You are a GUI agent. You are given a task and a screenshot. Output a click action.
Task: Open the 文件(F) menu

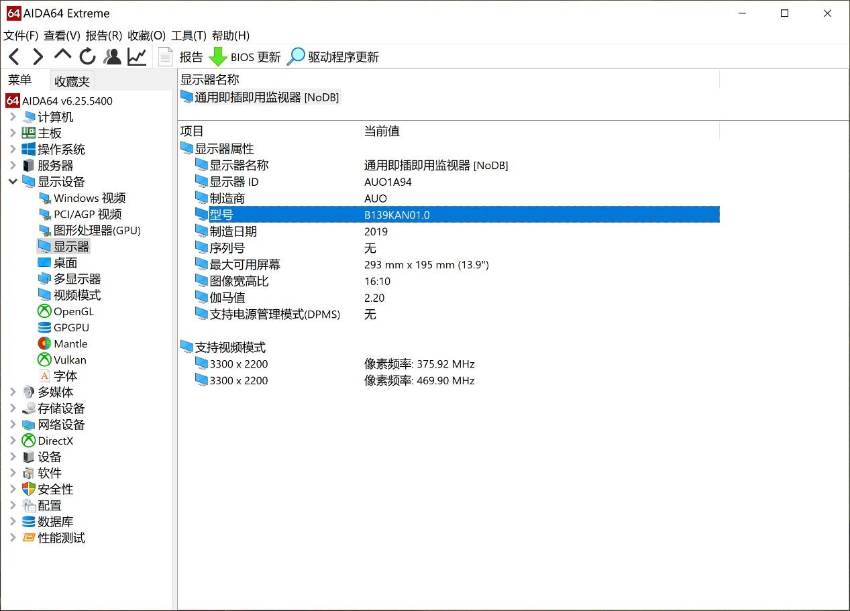click(21, 36)
